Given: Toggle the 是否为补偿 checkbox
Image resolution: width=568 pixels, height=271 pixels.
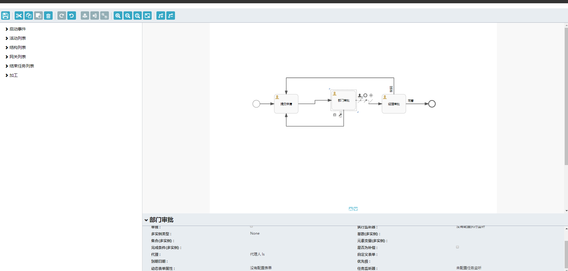Looking at the screenshot, I should pos(457,247).
